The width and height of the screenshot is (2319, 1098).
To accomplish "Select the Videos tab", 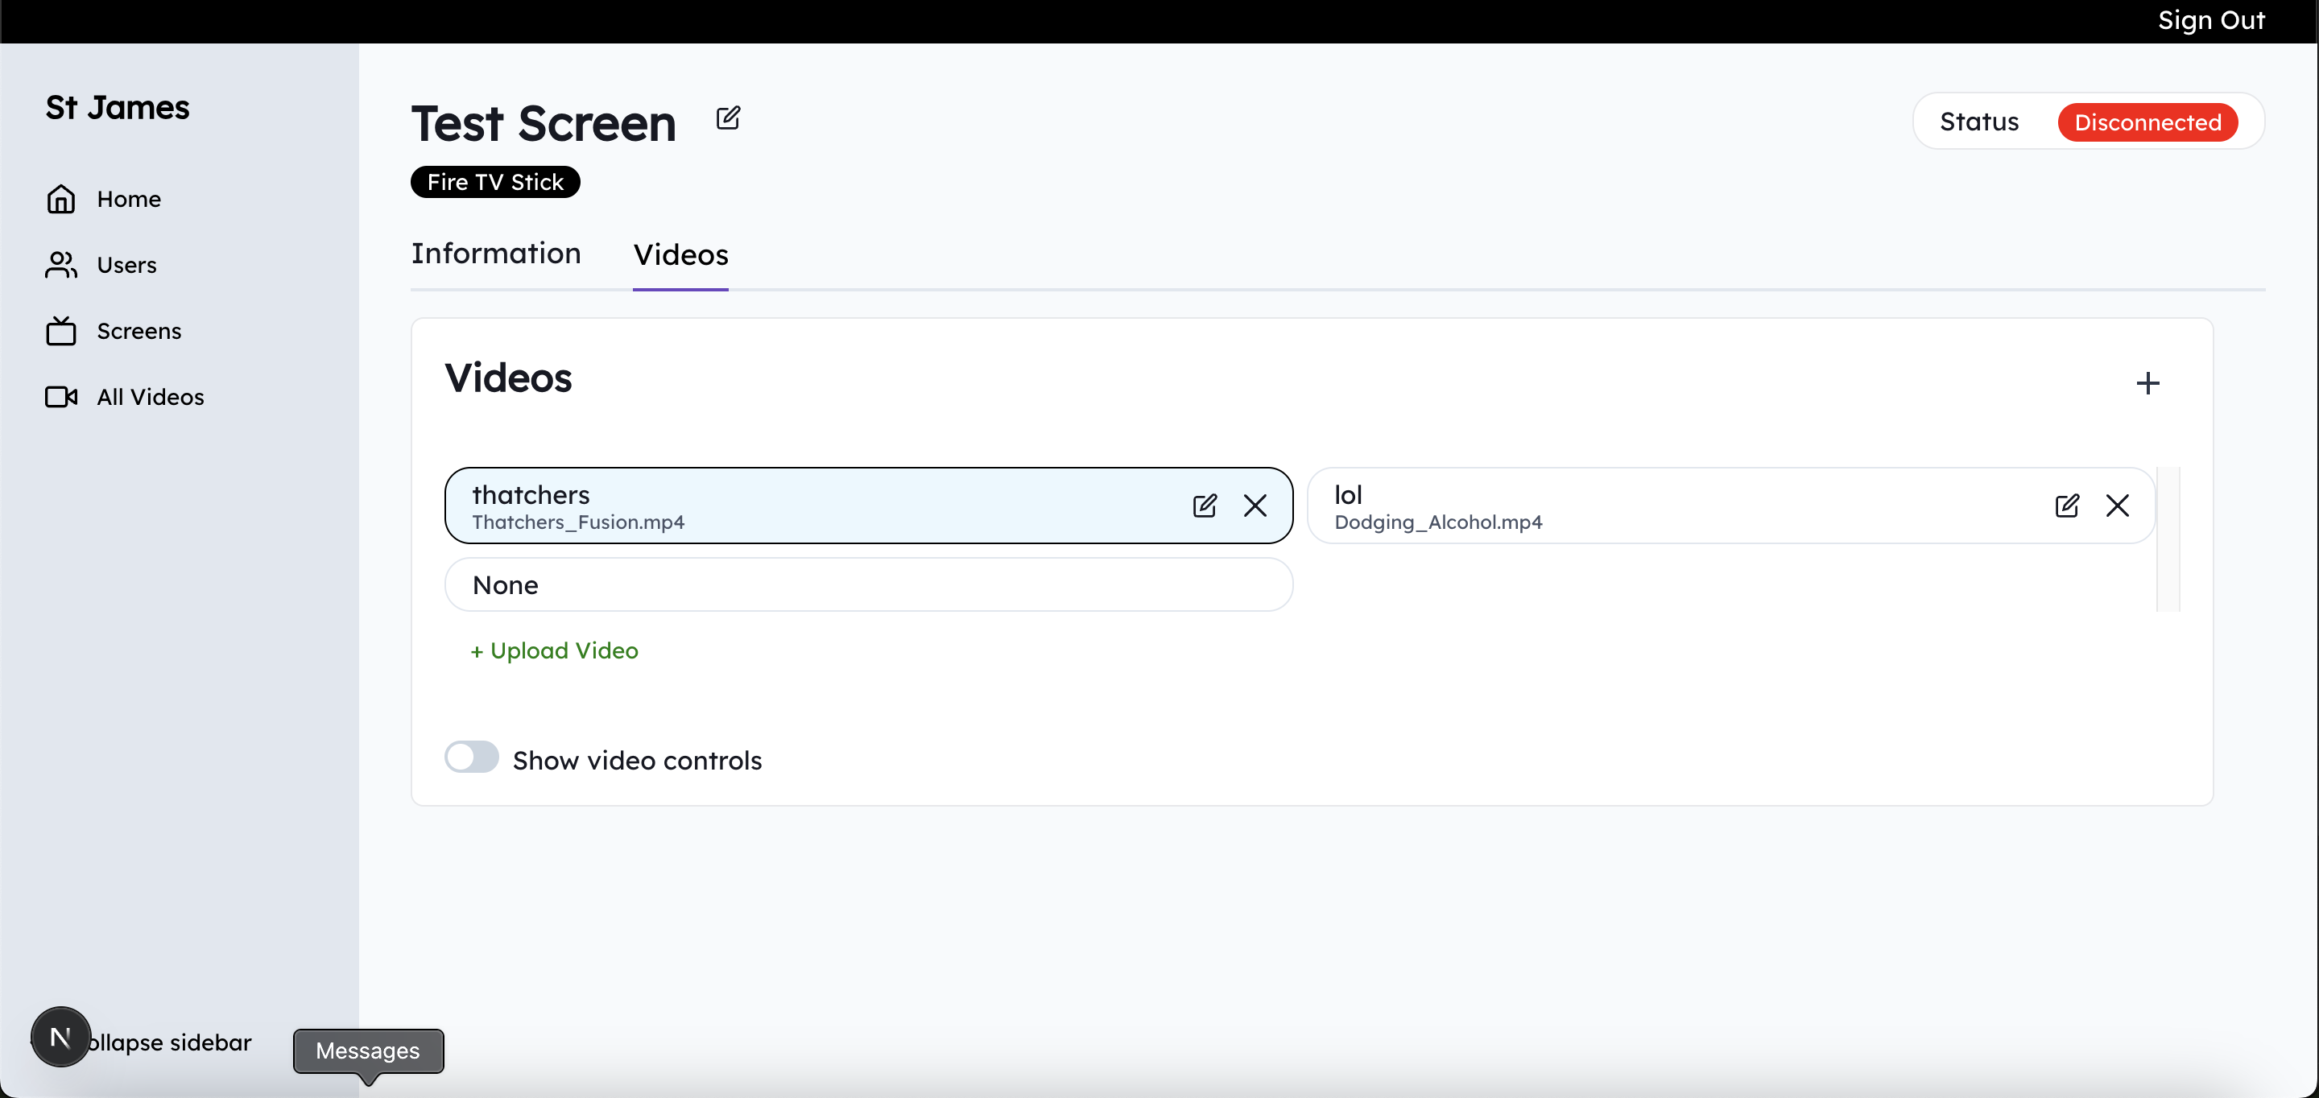I will click(x=680, y=254).
